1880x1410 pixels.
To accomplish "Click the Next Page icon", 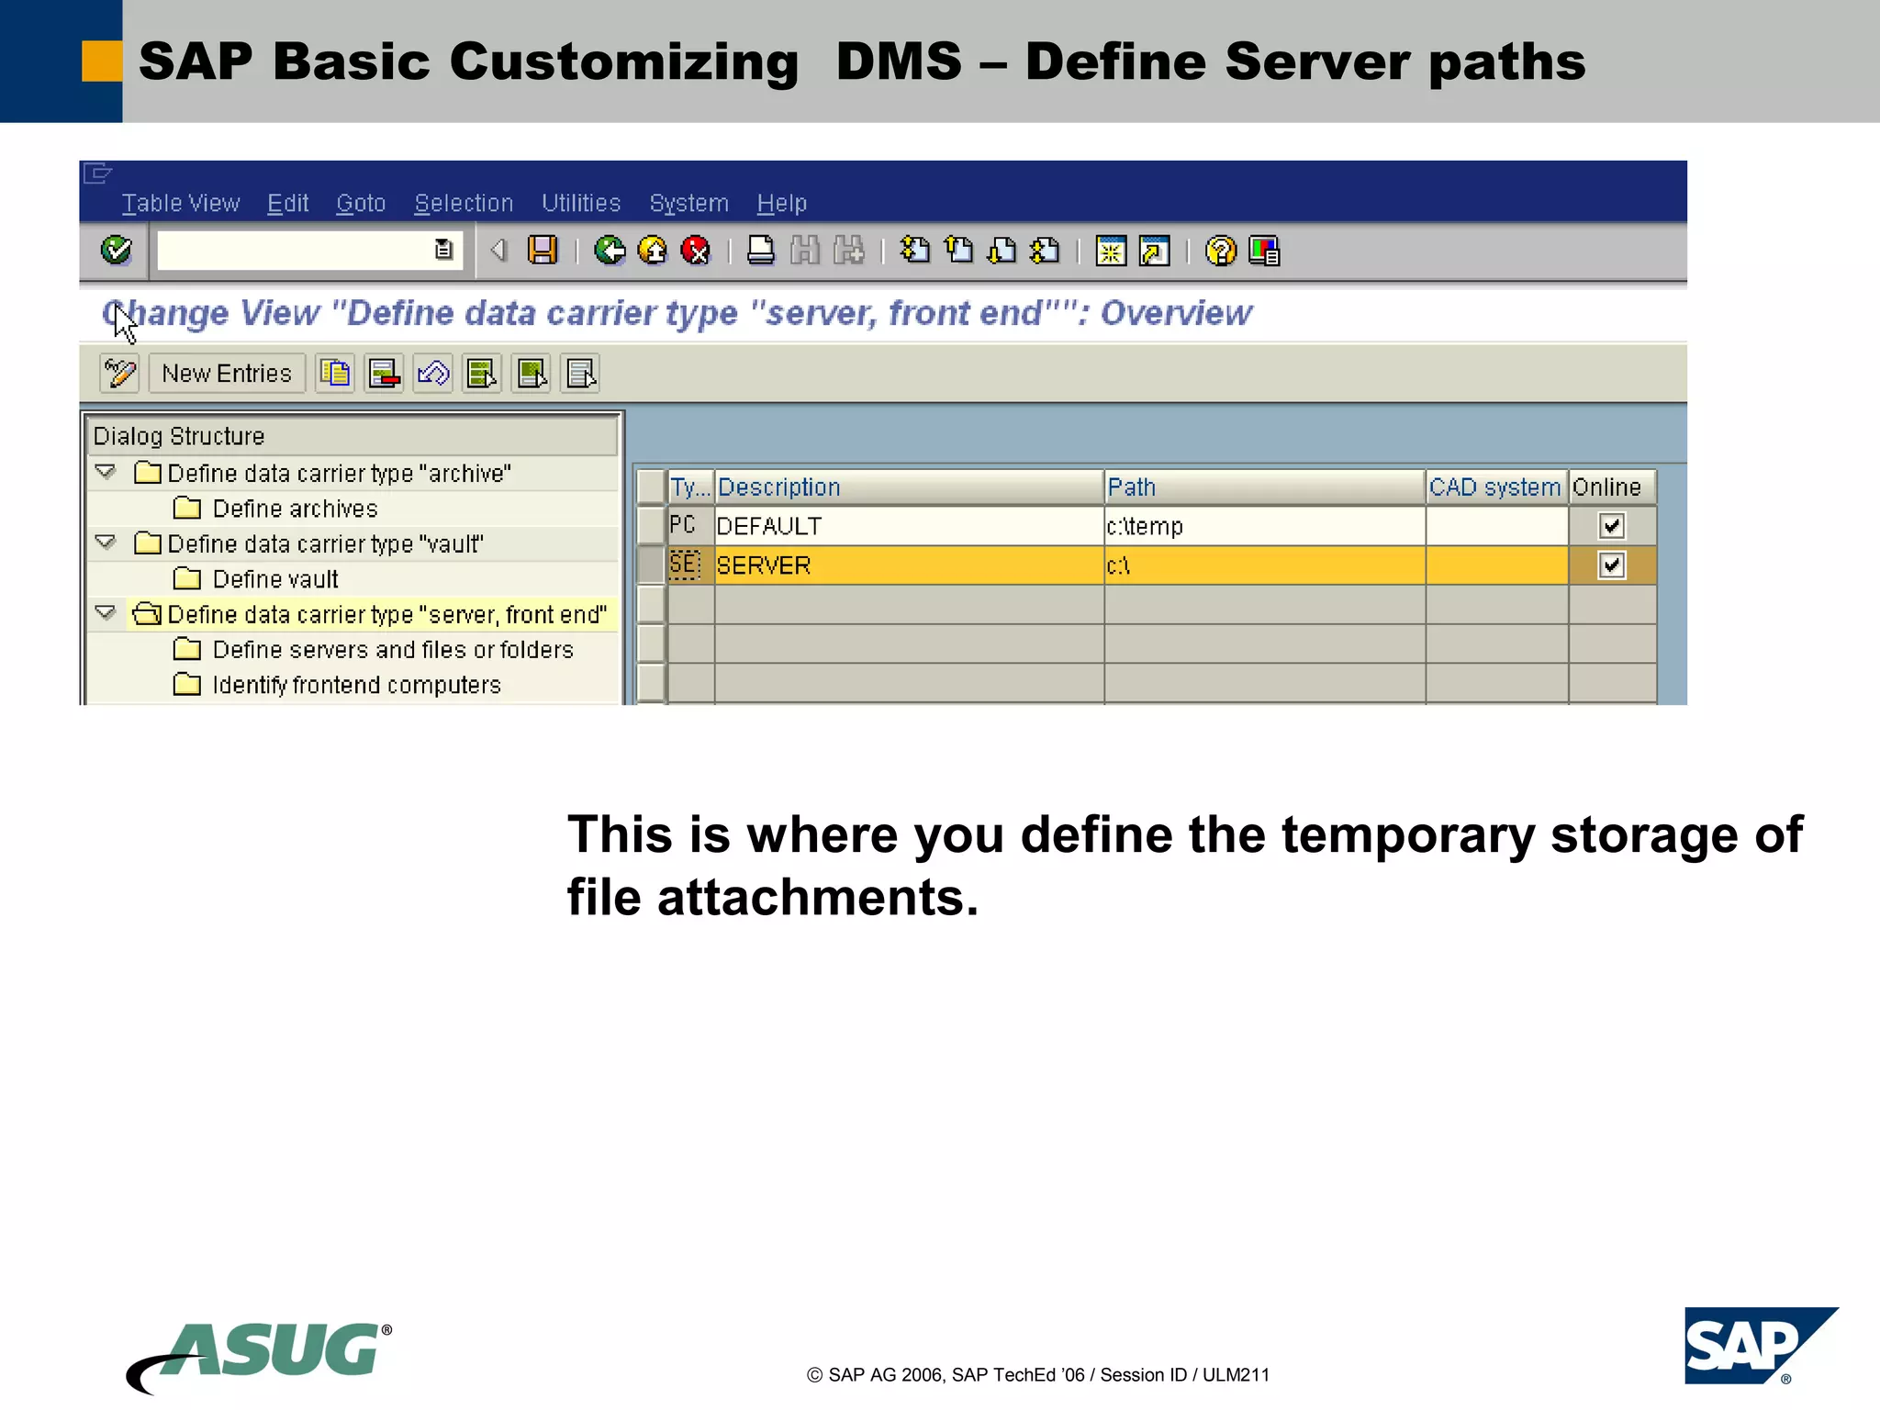I will pos(1002,250).
